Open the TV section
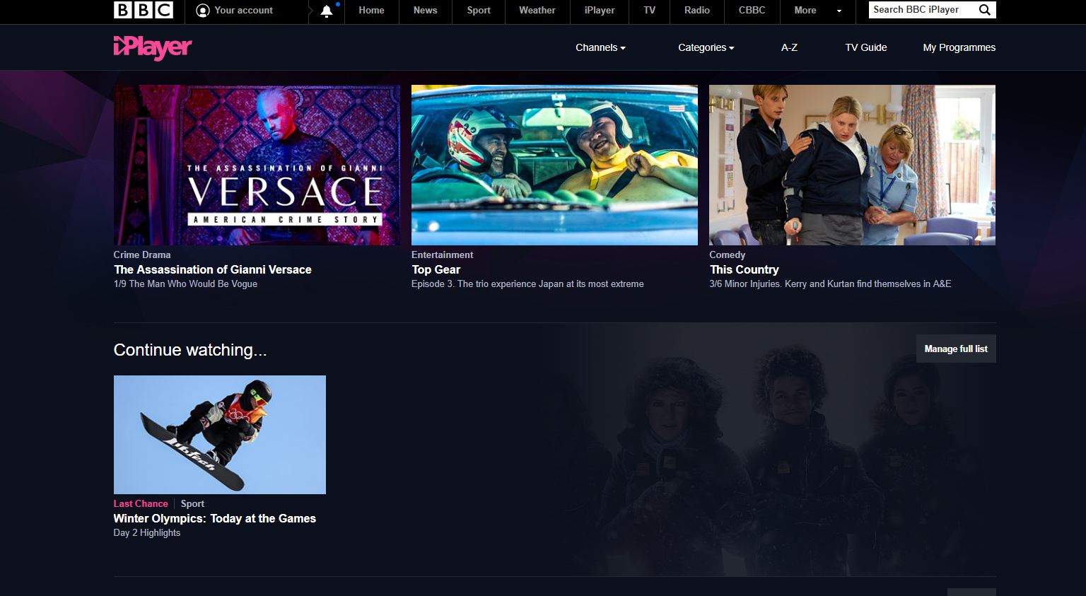 pos(650,11)
